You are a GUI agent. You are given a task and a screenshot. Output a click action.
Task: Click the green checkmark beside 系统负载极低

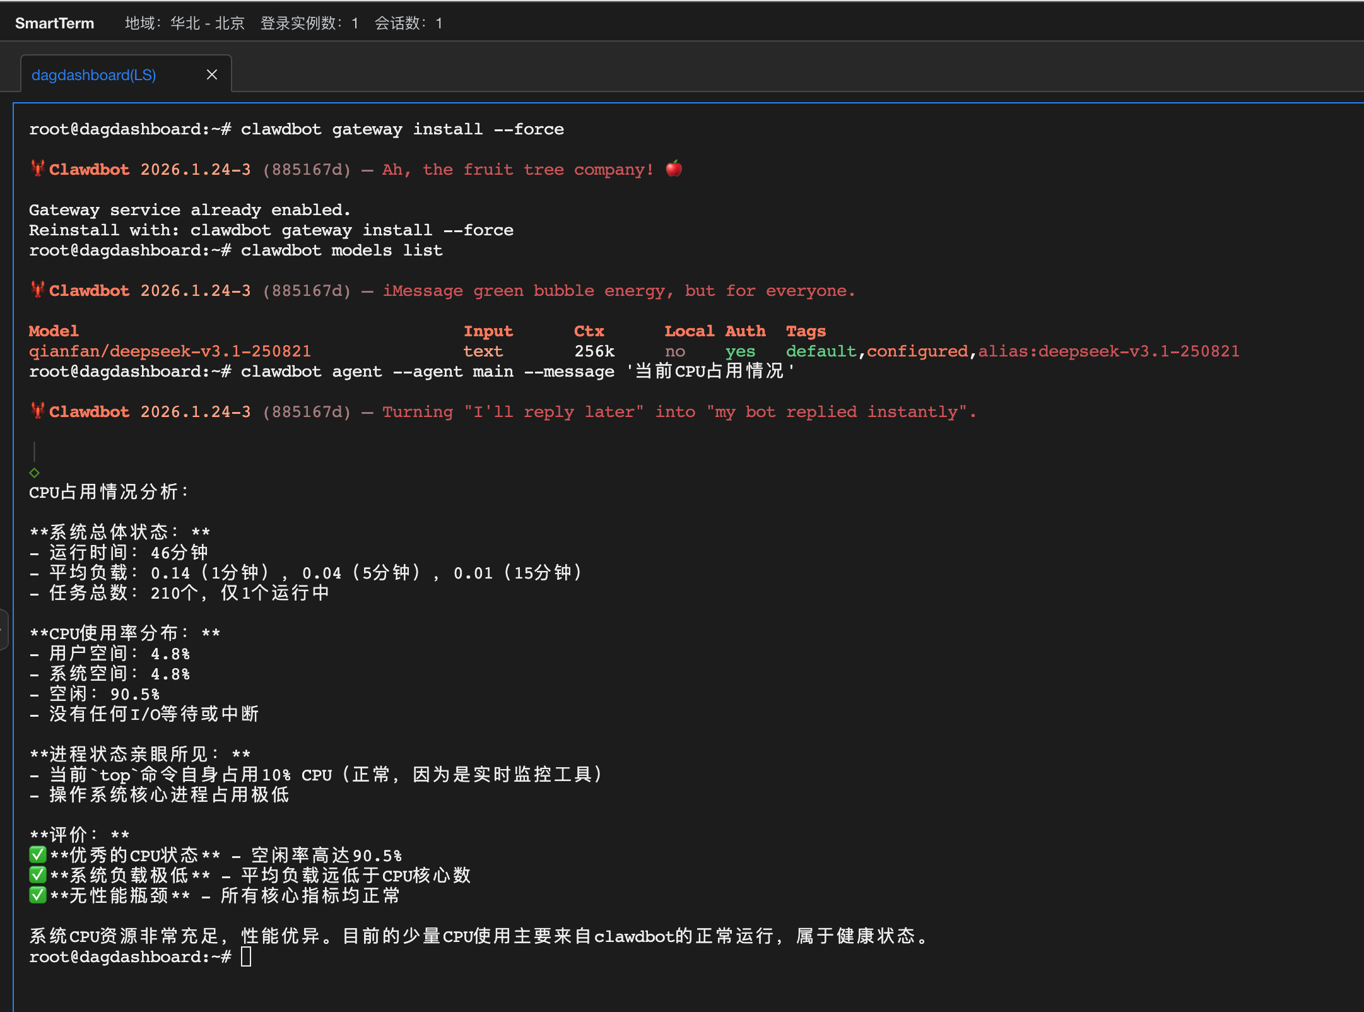pos(38,875)
